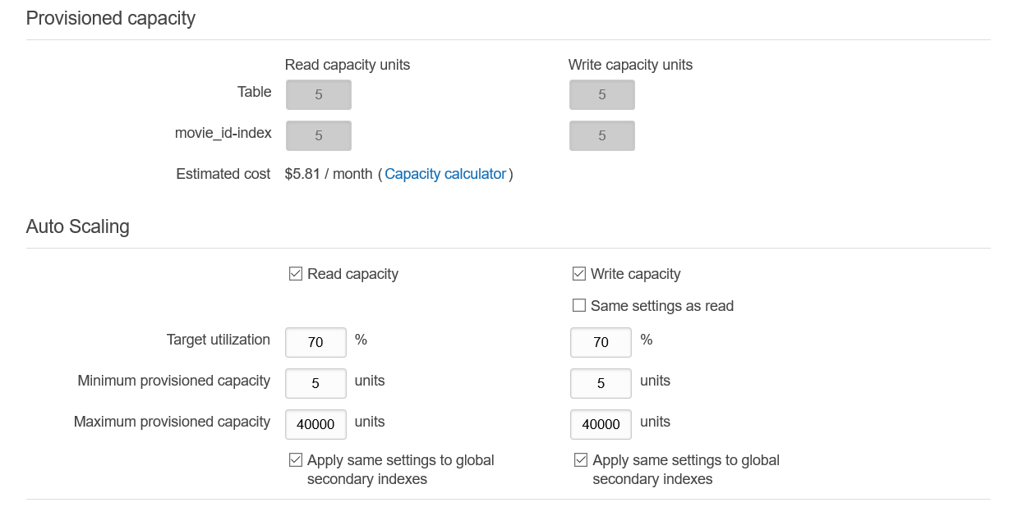1036x507 pixels.
Task: Click movie_id-index read capacity units box
Action: coord(319,136)
